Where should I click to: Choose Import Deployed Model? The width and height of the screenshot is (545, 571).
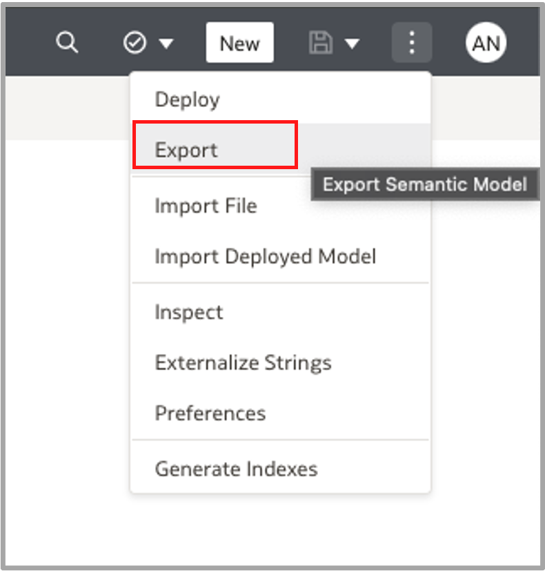pyautogui.click(x=265, y=257)
